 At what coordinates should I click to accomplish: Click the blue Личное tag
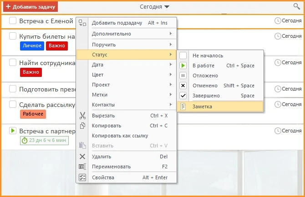[x=32, y=45]
